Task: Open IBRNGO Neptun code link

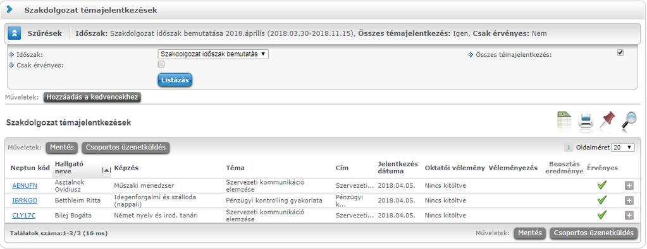Action: click(25, 200)
